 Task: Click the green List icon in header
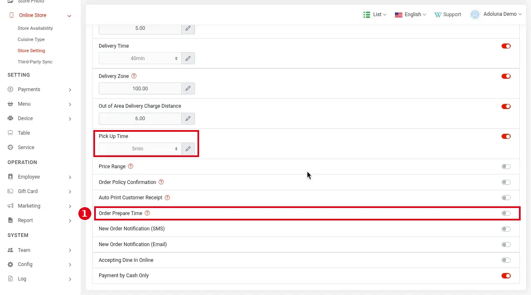[367, 15]
